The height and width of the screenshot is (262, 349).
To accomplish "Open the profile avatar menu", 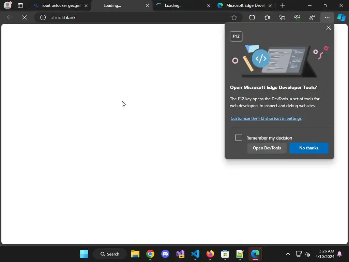I will [7, 5].
